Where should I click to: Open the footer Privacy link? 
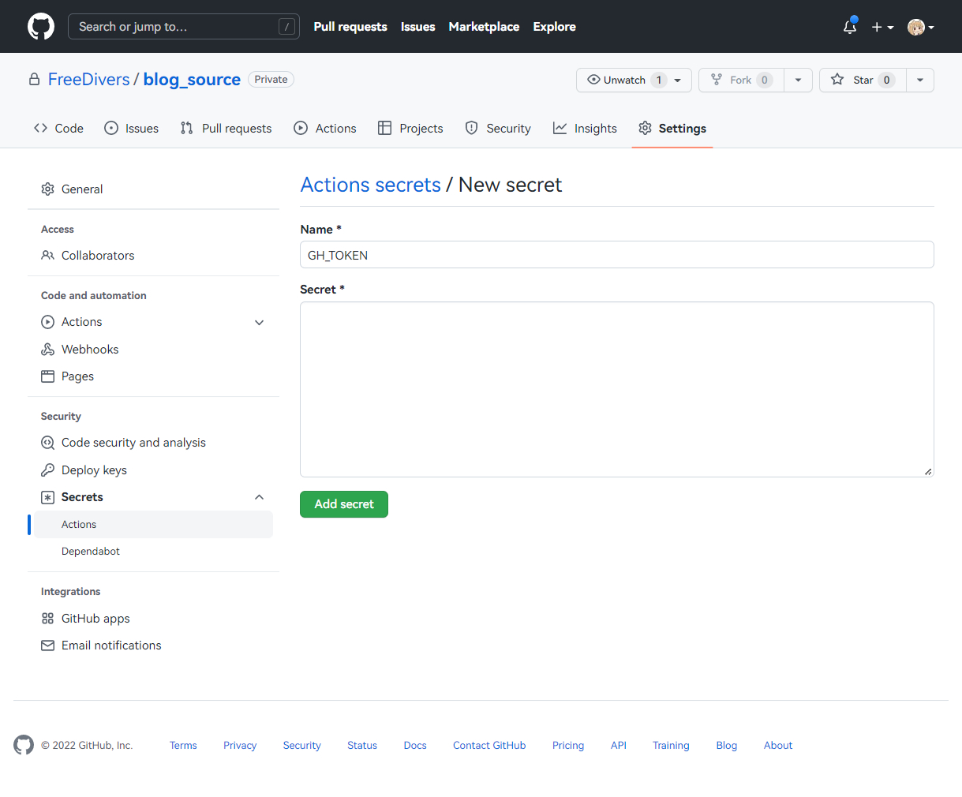pos(240,746)
